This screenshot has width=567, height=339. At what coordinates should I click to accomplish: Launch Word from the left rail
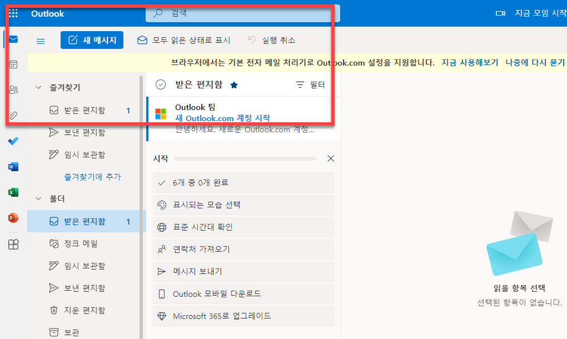point(13,167)
